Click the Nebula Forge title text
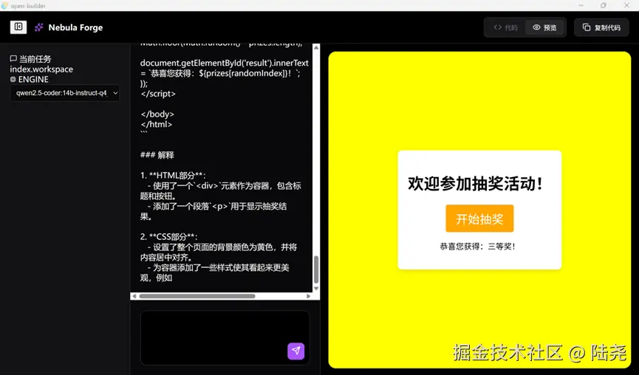Viewport: 639px width, 375px height. pos(75,28)
